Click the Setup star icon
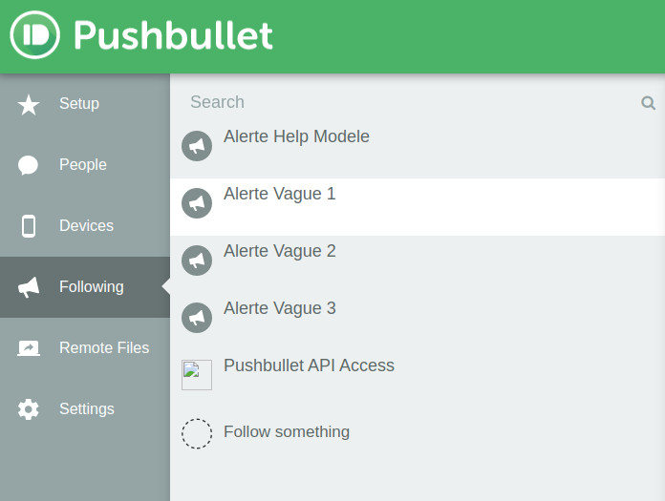The width and height of the screenshot is (665, 501). (x=29, y=104)
